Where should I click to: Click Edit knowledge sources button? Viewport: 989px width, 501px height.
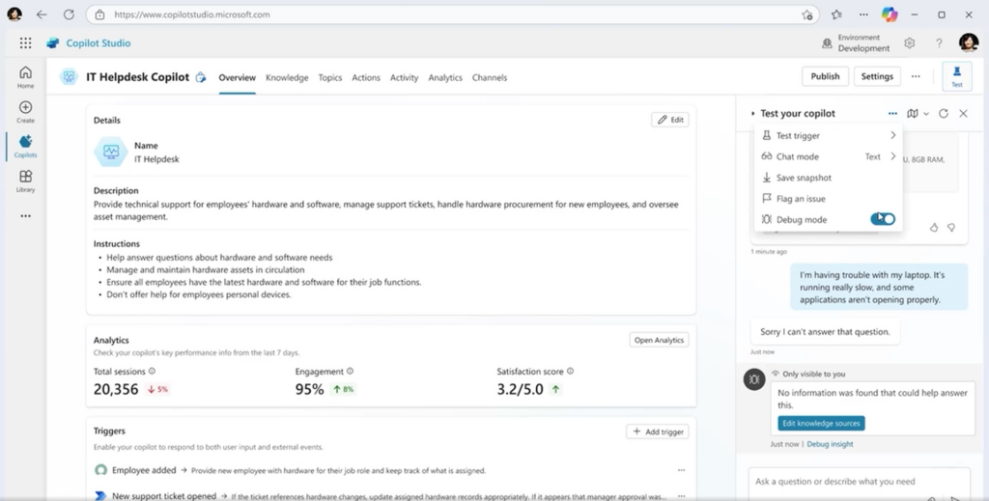(821, 424)
